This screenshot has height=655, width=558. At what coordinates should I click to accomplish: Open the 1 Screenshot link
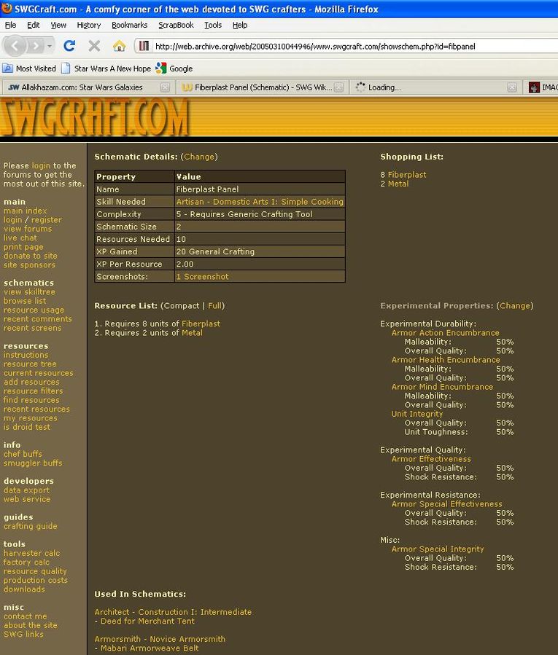point(202,277)
